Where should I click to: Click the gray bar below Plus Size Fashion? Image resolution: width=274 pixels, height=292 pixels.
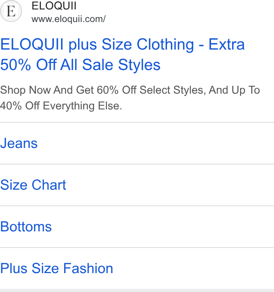(x=137, y=290)
